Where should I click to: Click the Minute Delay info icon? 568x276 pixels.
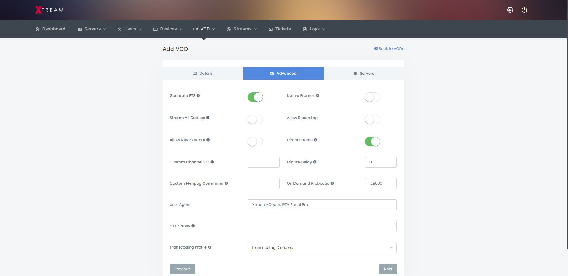tap(314, 162)
